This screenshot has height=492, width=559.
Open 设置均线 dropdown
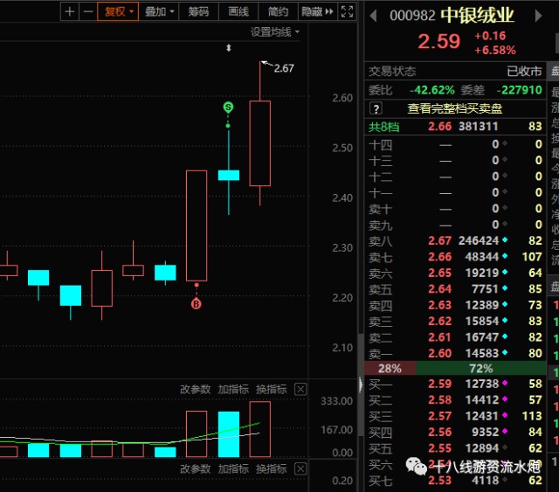coord(274,32)
